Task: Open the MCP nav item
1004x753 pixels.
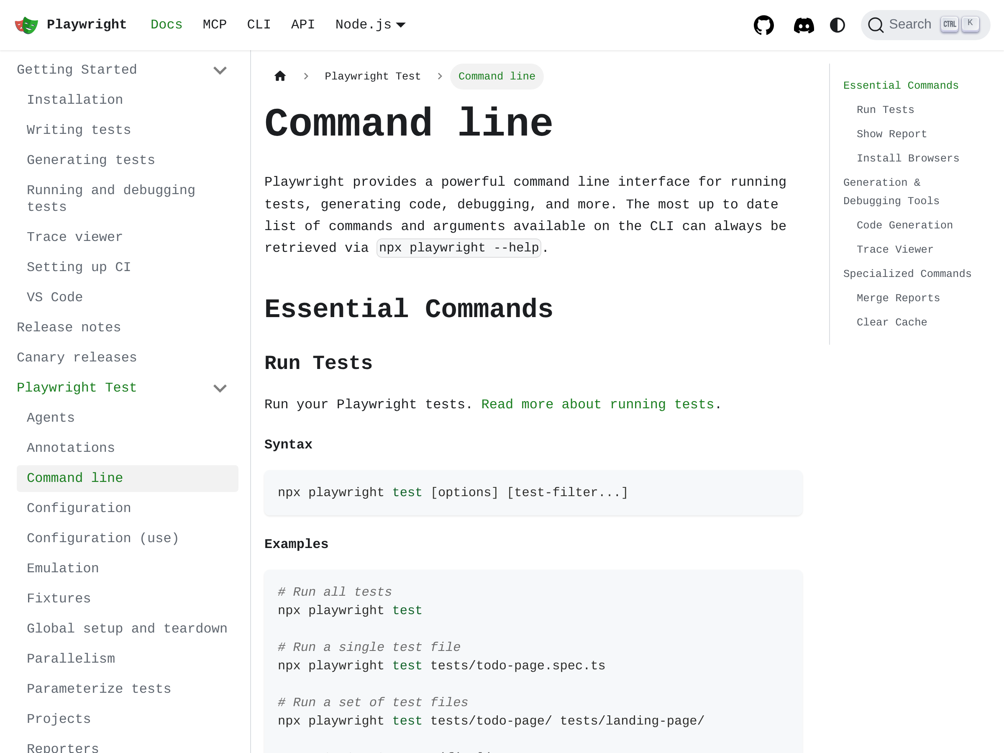Action: pos(215,25)
